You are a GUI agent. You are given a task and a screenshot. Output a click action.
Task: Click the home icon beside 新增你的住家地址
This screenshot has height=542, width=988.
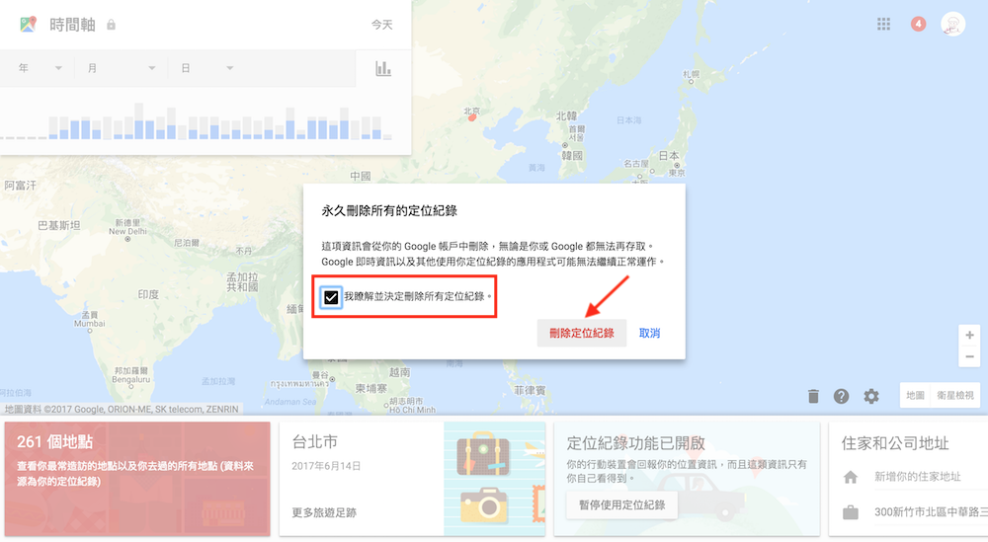point(851,477)
